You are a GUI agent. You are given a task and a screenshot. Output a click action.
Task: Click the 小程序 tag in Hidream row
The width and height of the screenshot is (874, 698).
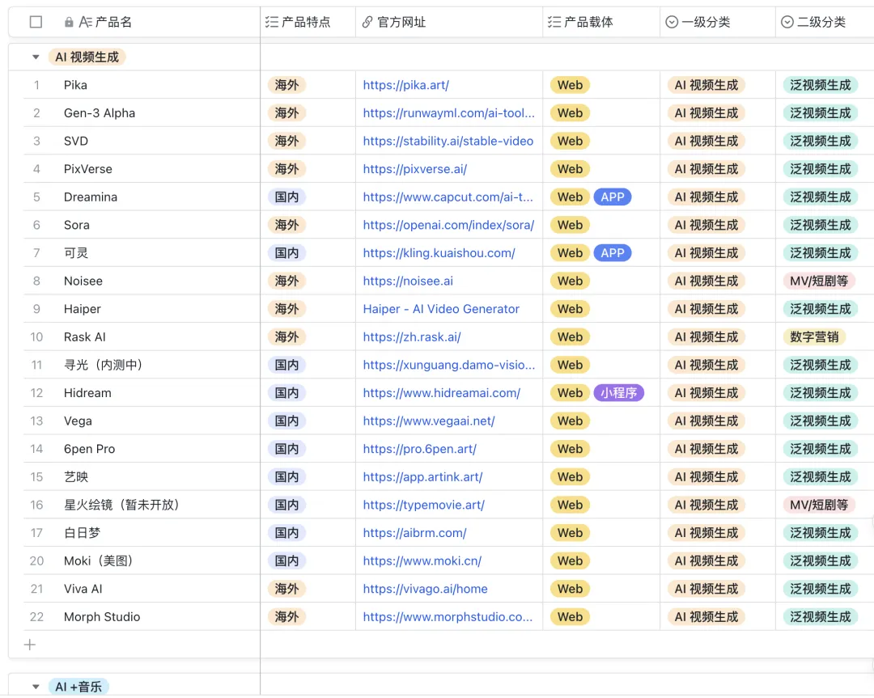[619, 393]
